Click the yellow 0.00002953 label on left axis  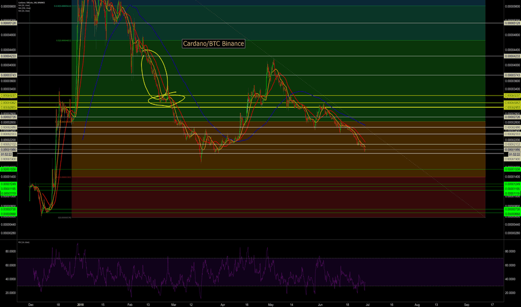[x=8, y=108]
